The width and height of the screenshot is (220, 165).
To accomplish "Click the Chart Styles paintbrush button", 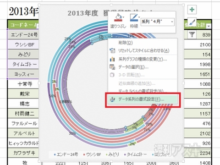I will [192, 22].
